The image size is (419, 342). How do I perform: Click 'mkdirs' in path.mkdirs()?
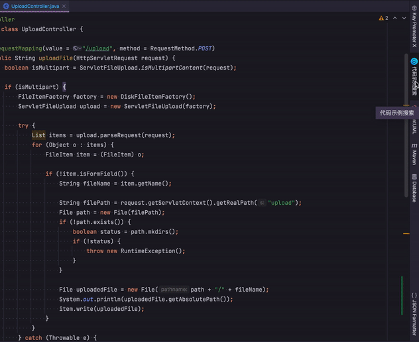point(158,232)
